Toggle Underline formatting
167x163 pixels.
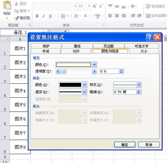(x=50, y=16)
